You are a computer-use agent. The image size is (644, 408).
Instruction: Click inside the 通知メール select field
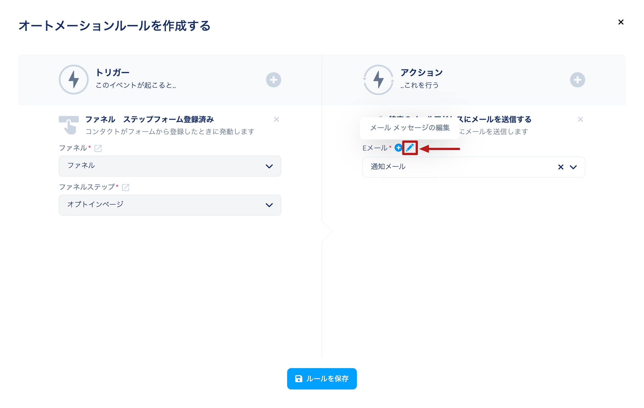click(x=450, y=167)
